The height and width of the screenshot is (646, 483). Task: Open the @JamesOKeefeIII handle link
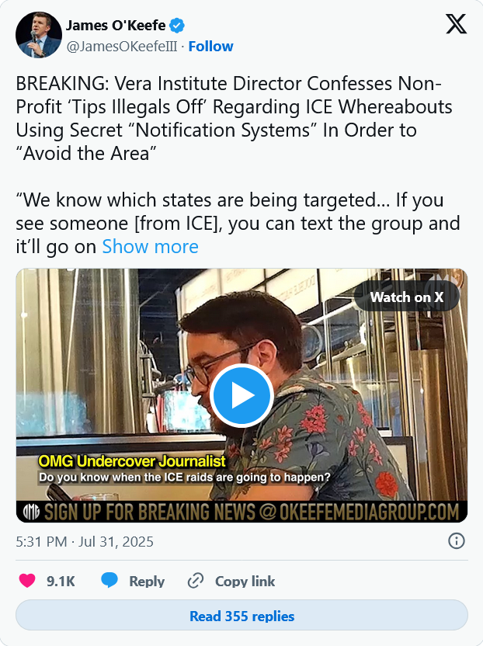click(122, 46)
